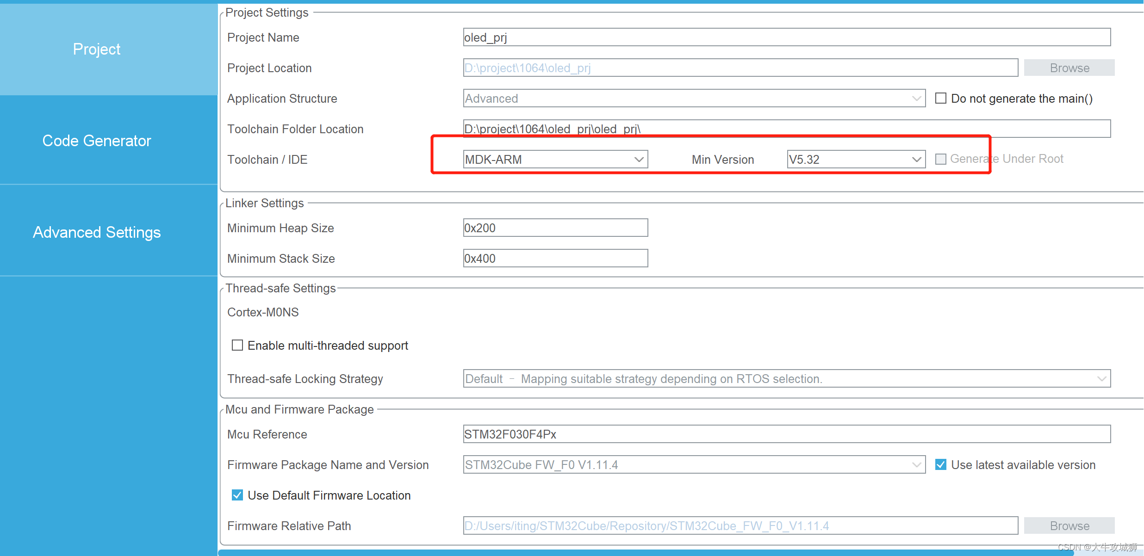1144x556 pixels.
Task: Open the Min Version V5.32 dropdown
Action: point(856,160)
